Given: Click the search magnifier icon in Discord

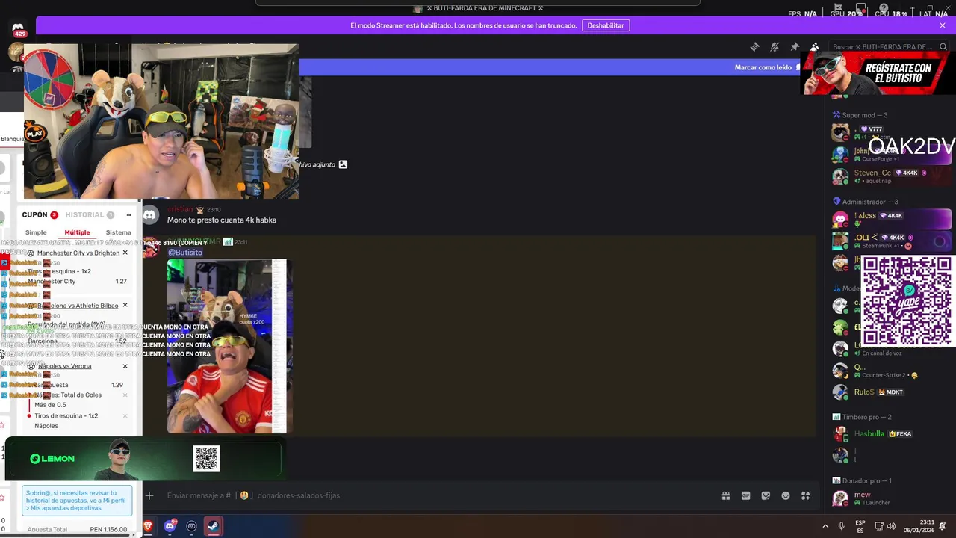Looking at the screenshot, I should [x=943, y=46].
